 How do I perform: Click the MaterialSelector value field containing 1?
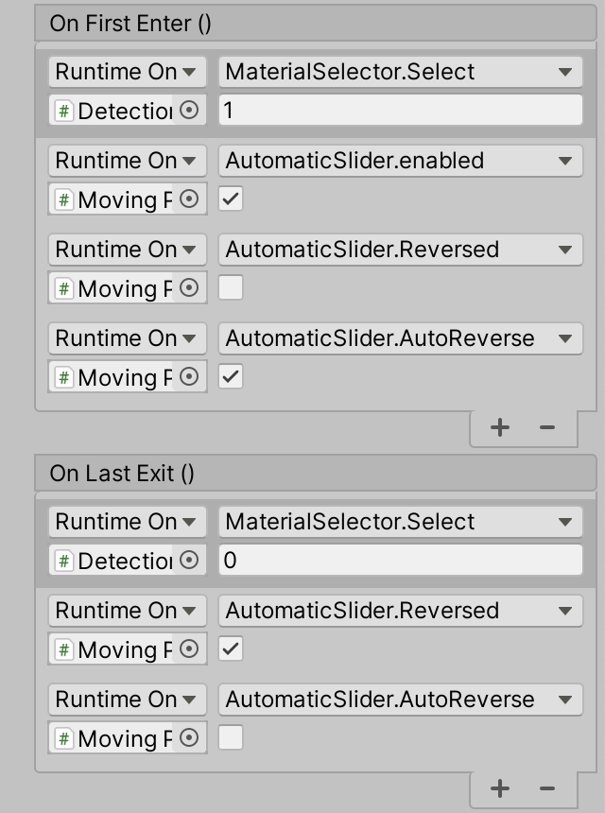400,111
